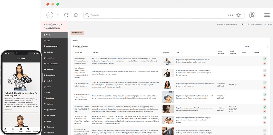Click the Keri Hilson article URL text
This screenshot has height=135, width=273.
click(x=195, y=84)
